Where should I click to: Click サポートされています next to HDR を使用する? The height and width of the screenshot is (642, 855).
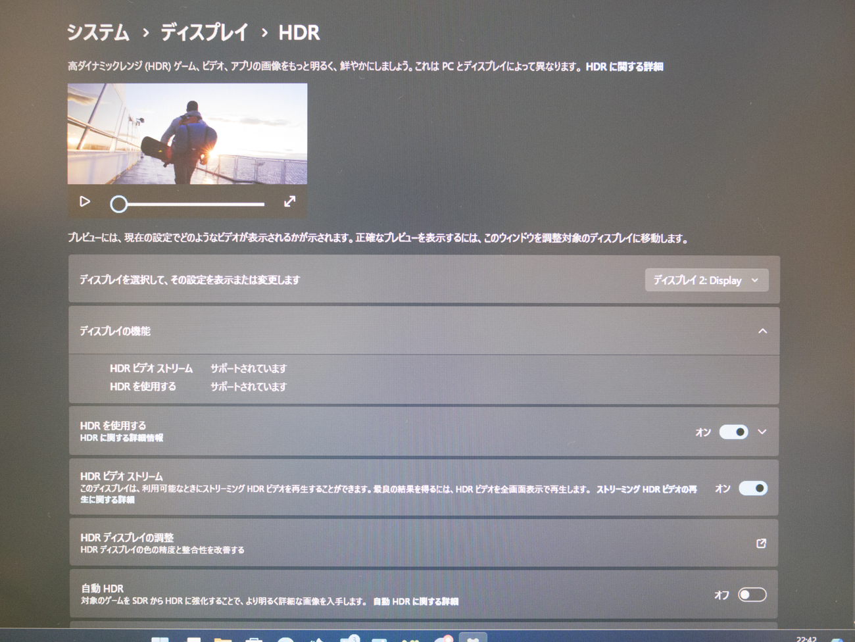pyautogui.click(x=249, y=387)
